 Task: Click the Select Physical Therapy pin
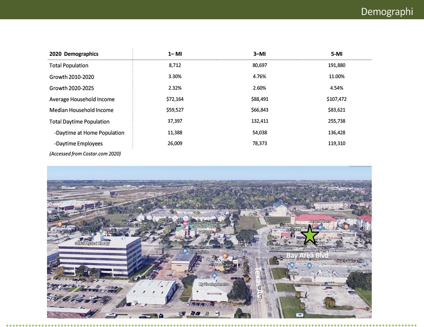point(93,235)
